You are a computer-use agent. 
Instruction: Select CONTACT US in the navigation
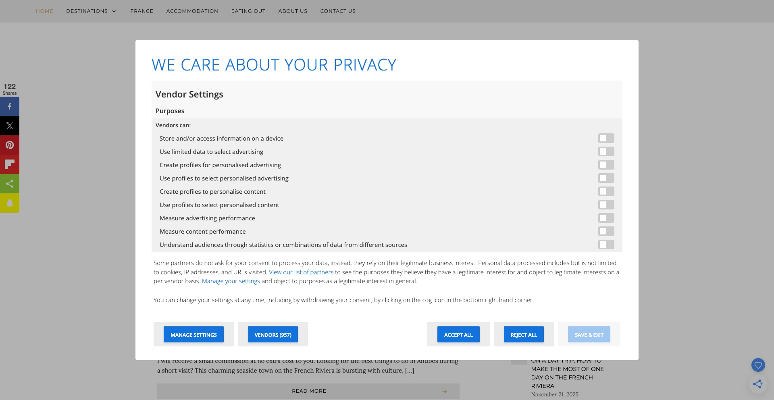[338, 11]
